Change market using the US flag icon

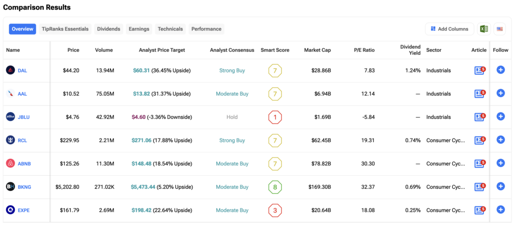(499, 29)
